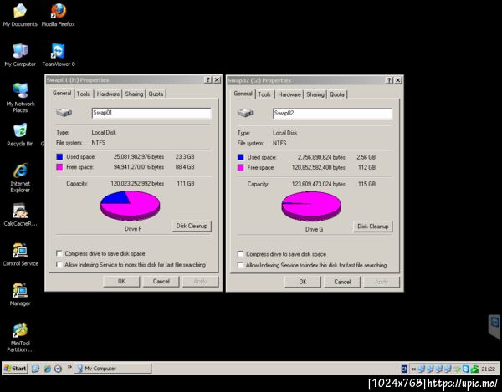Click the EN language bar indicator
The width and height of the screenshot is (502, 392).
click(404, 369)
